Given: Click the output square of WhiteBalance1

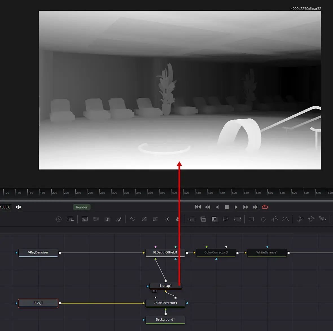Looking at the screenshot, I should click(x=288, y=253).
